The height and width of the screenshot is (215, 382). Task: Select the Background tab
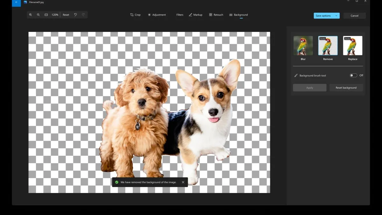pos(238,15)
